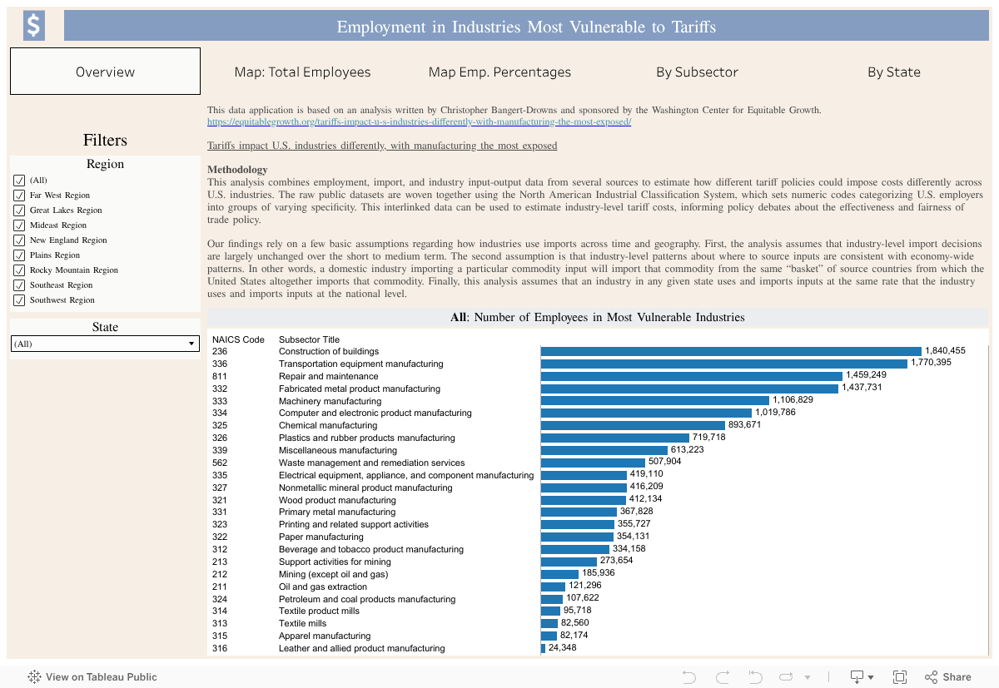Image resolution: width=999 pixels, height=688 pixels.
Task: Open the State filter dropdown
Action: pyautogui.click(x=105, y=344)
